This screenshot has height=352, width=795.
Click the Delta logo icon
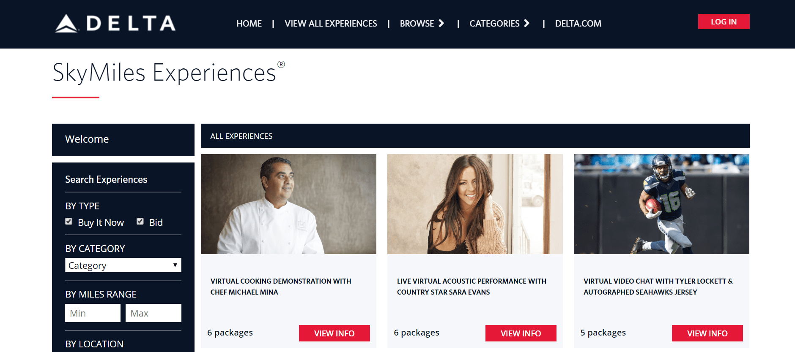[67, 23]
